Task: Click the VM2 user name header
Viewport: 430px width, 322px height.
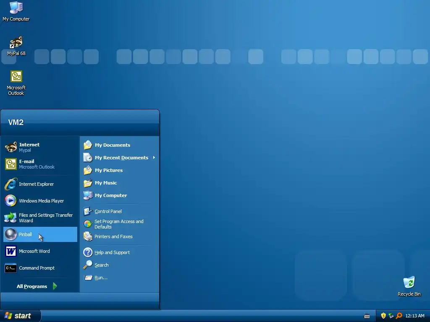Action: tap(16, 122)
